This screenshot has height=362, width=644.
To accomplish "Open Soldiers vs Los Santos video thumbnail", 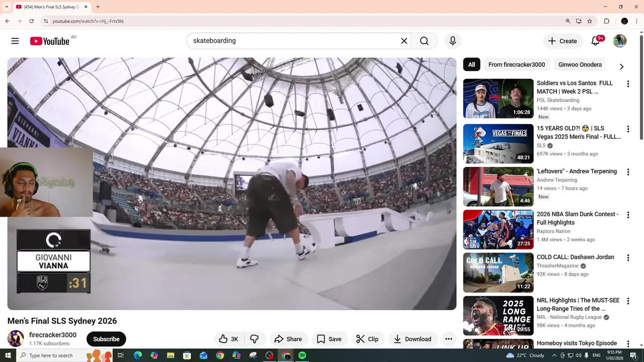I will tap(498, 99).
